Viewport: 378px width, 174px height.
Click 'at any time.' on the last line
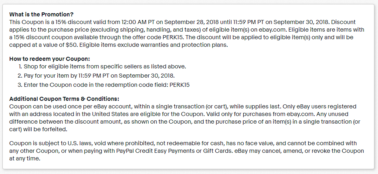(25, 159)
